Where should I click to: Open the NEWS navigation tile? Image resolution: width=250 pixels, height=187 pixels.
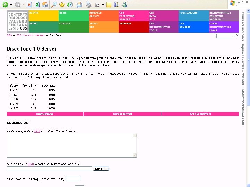click(74, 16)
